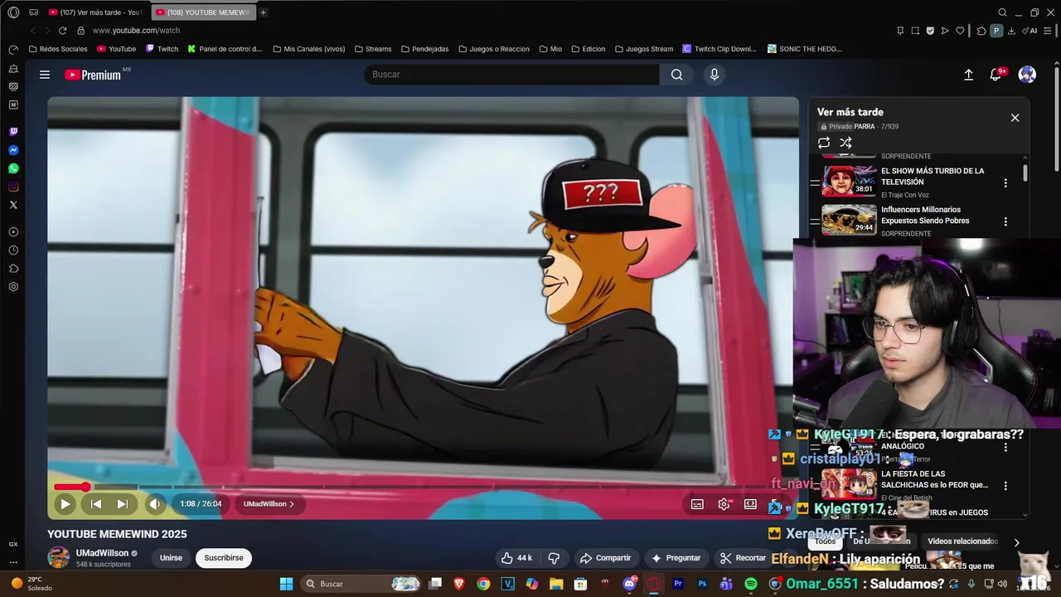Focus the YouTube Buscar search field
The image size is (1061, 597).
point(511,75)
